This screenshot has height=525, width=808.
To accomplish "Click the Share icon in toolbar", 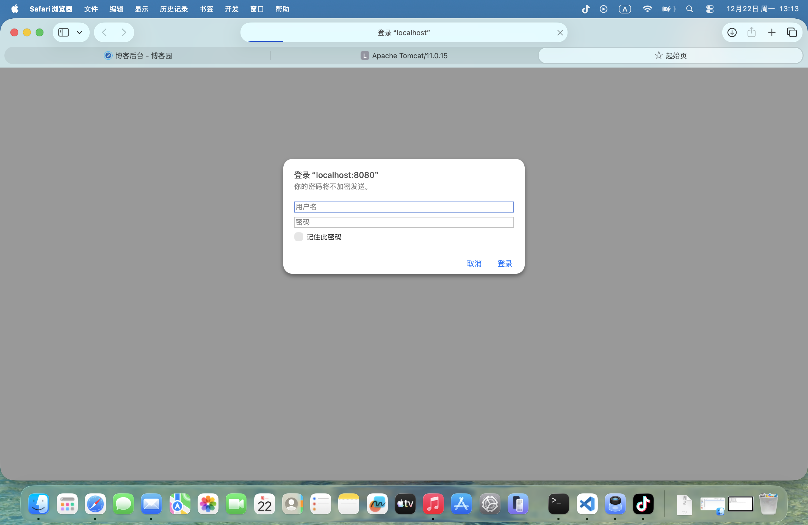I will 752,33.
